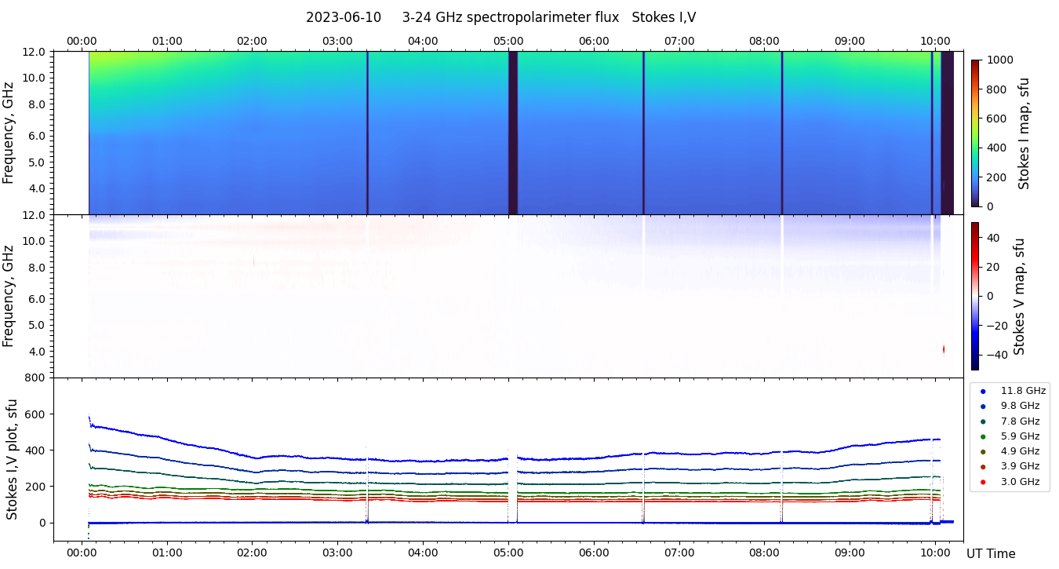Click the 3.0 GHz red legend marker dot
This screenshot has height=569, width=1059.
tap(983, 482)
